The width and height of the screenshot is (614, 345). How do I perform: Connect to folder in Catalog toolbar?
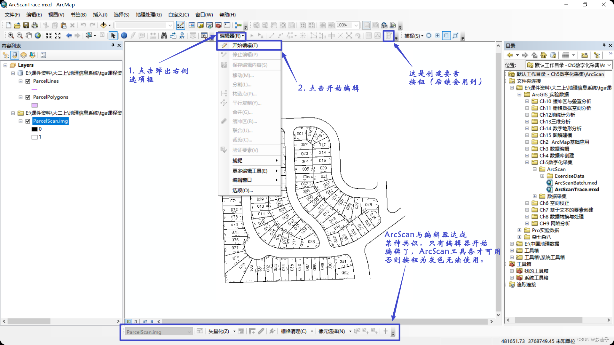[x=585, y=55]
